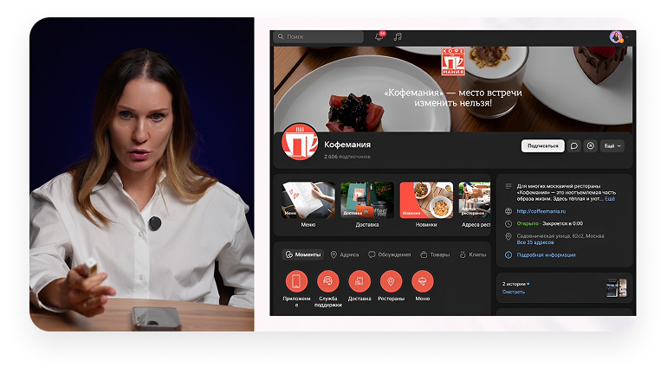Switch to the Товары tab
This screenshot has height=373, width=667.
(x=435, y=254)
